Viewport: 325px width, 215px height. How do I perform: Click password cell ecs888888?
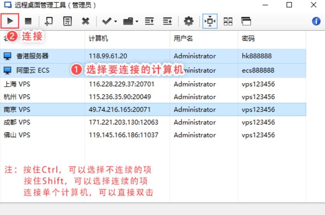pyautogui.click(x=258, y=70)
